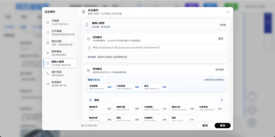Screen dimensions: 275x137
Task: Click the 打开链接 external link icon
Action: pyautogui.click(x=48, y=32)
